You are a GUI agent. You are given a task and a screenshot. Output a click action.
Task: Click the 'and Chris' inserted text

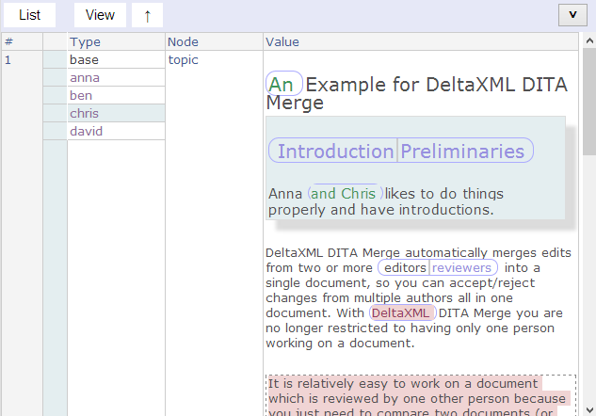[x=345, y=193]
